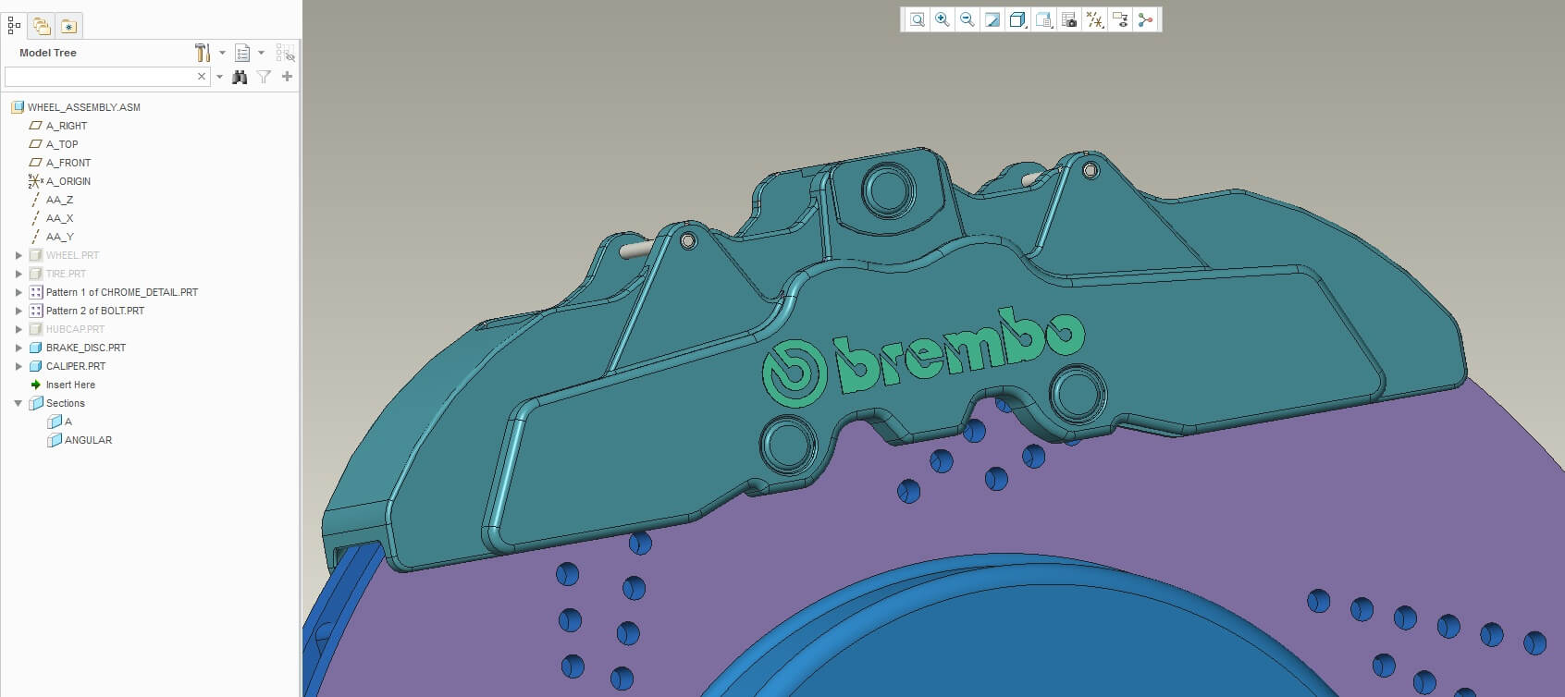Select the hidden WHEEL.PRT item
The height and width of the screenshot is (697, 1565).
click(72, 255)
